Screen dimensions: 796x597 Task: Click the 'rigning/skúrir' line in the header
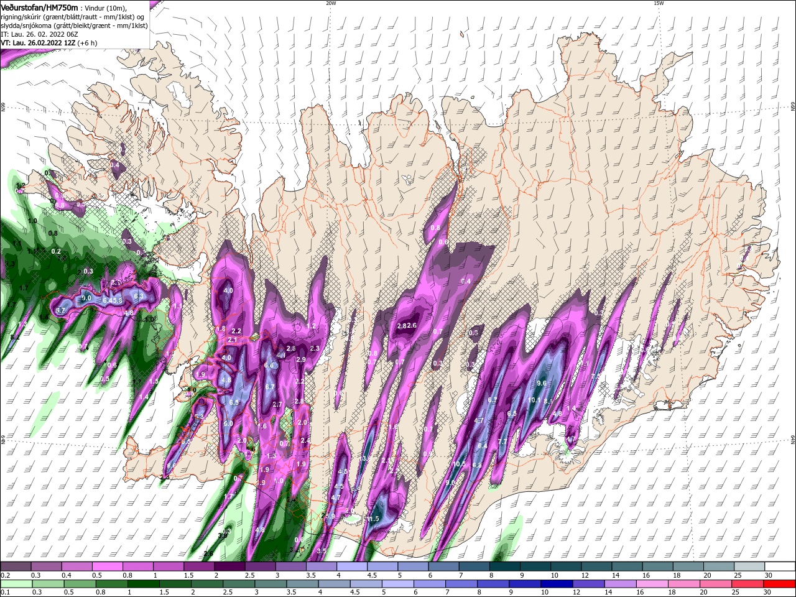(x=73, y=17)
